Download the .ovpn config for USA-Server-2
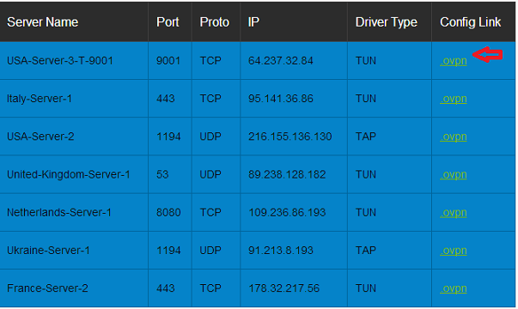The image size is (518, 309). coord(454,136)
